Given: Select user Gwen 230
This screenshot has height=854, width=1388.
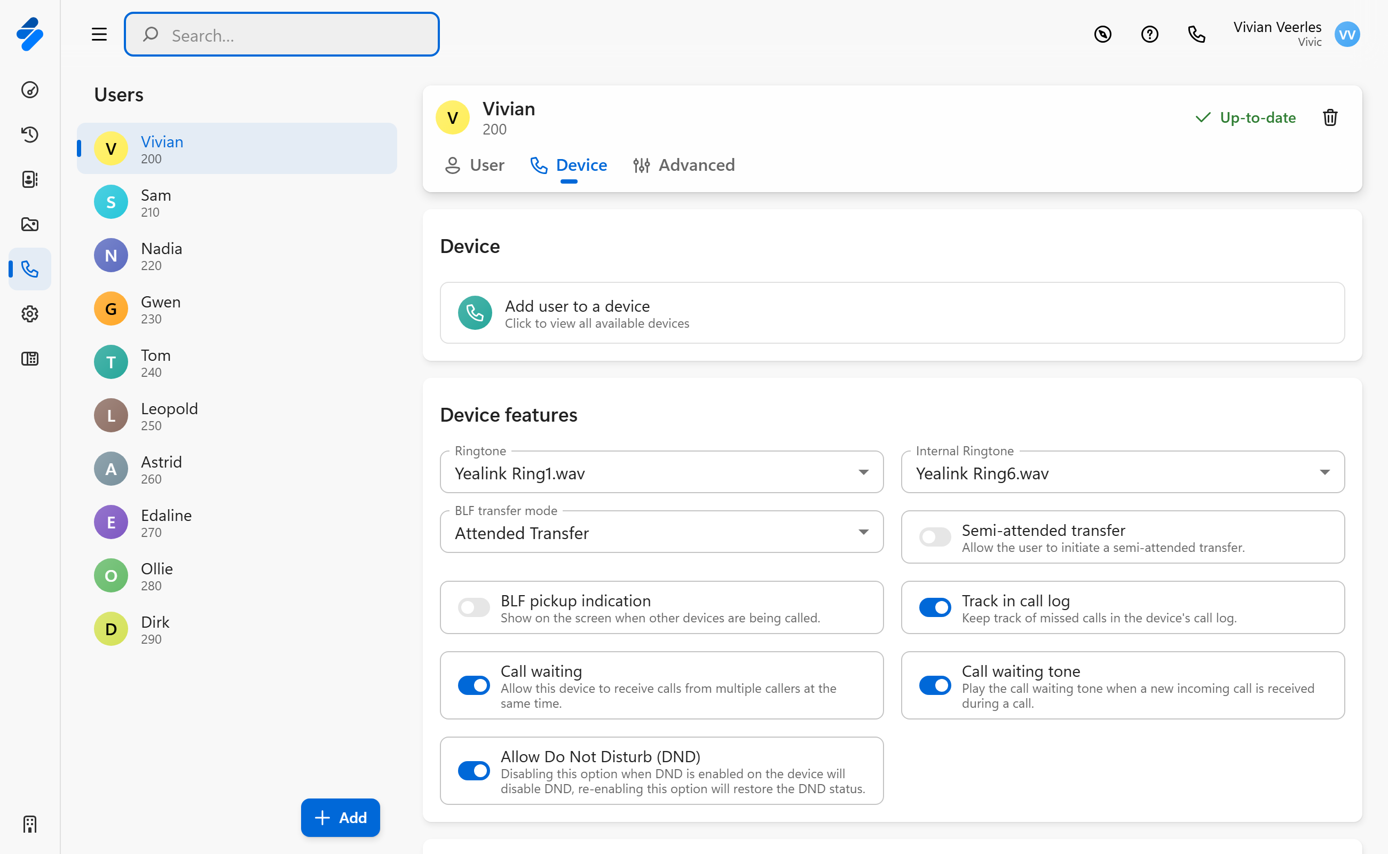Looking at the screenshot, I should (x=236, y=309).
